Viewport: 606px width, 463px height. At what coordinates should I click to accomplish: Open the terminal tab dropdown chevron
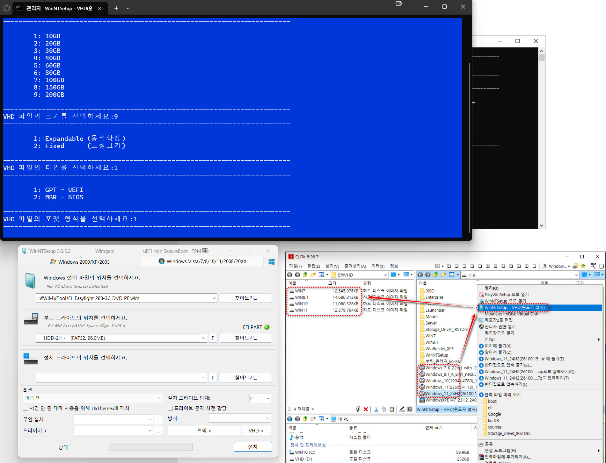click(x=128, y=8)
